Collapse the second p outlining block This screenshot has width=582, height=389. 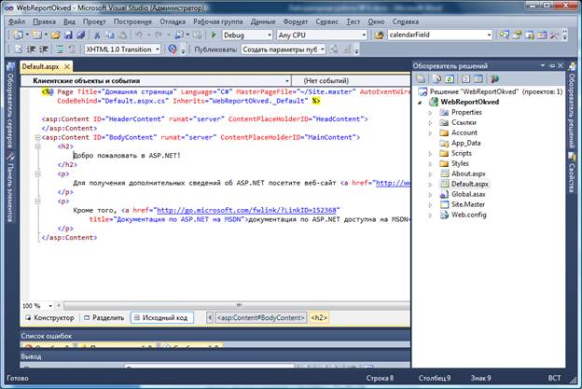pyautogui.click(x=37, y=201)
